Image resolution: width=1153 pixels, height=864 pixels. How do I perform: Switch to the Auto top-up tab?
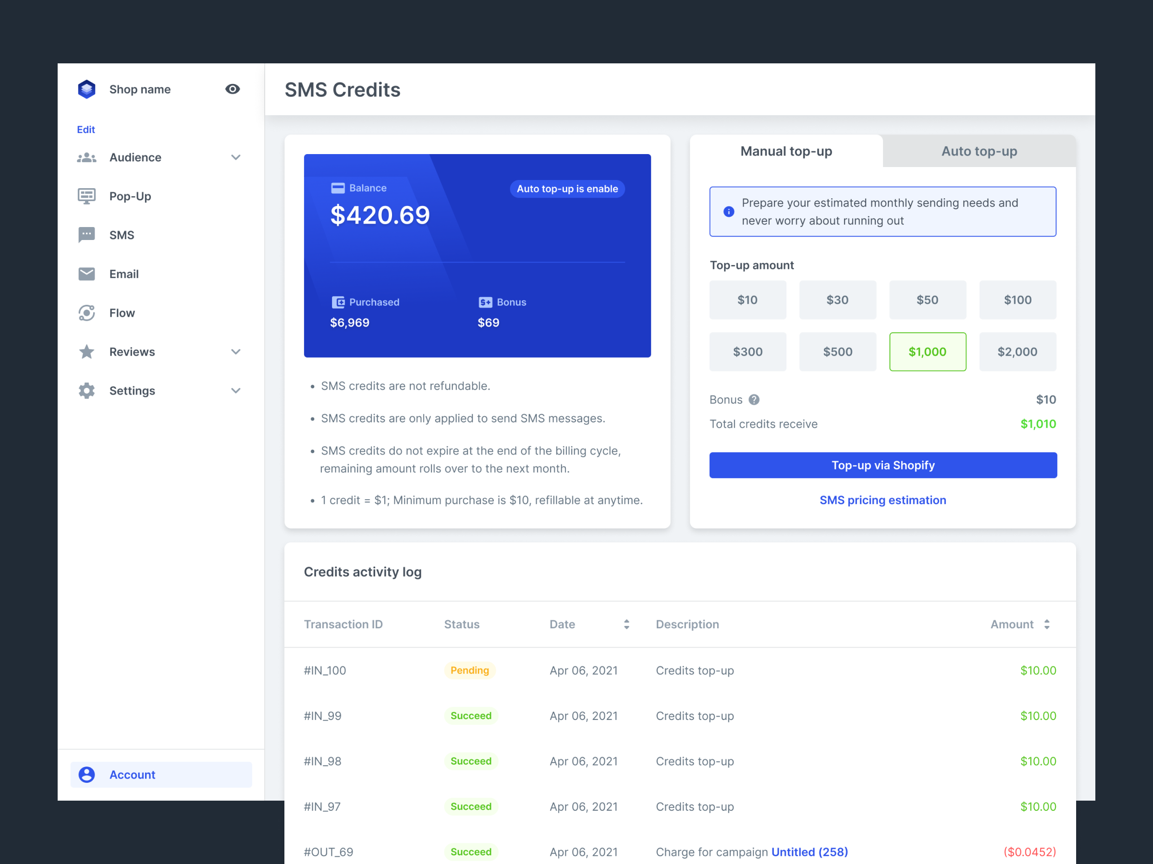(979, 151)
